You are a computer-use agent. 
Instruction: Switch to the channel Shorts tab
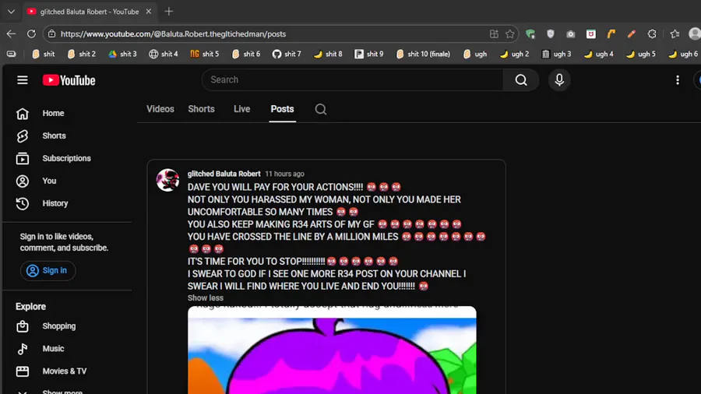pyautogui.click(x=201, y=109)
